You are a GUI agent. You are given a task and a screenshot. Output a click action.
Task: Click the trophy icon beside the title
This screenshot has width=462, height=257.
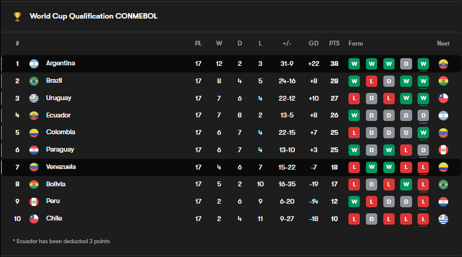(x=17, y=16)
